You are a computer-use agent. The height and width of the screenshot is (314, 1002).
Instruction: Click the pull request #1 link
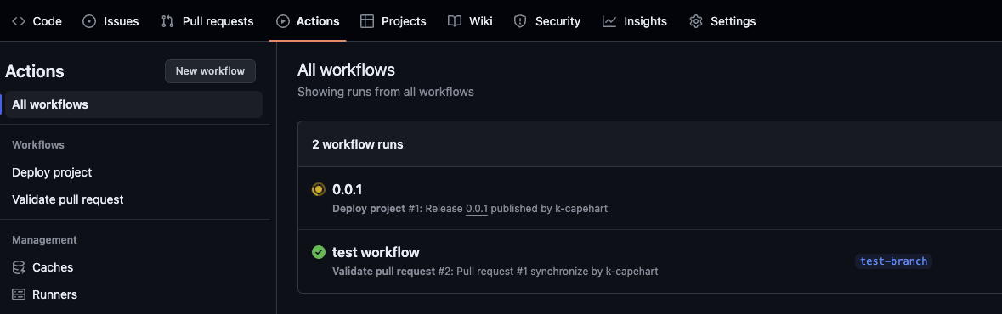[522, 272]
